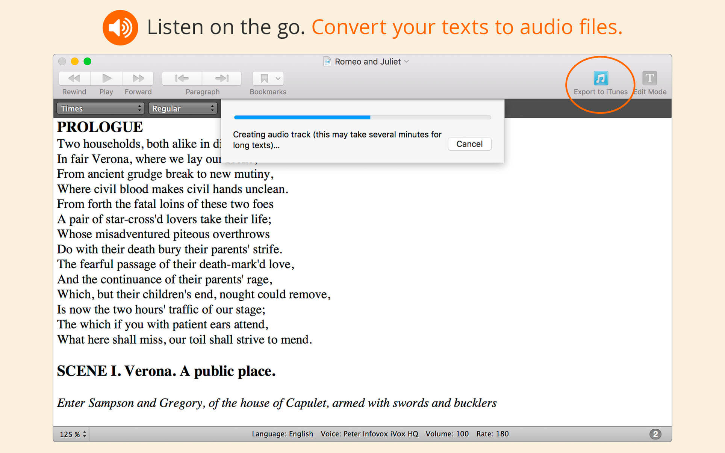Screen dimensions: 725x453
Task: Click the green full screen window button
Action: click(x=88, y=61)
